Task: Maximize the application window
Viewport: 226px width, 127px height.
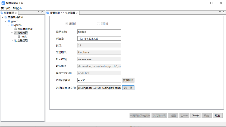Action: tap(211, 3)
